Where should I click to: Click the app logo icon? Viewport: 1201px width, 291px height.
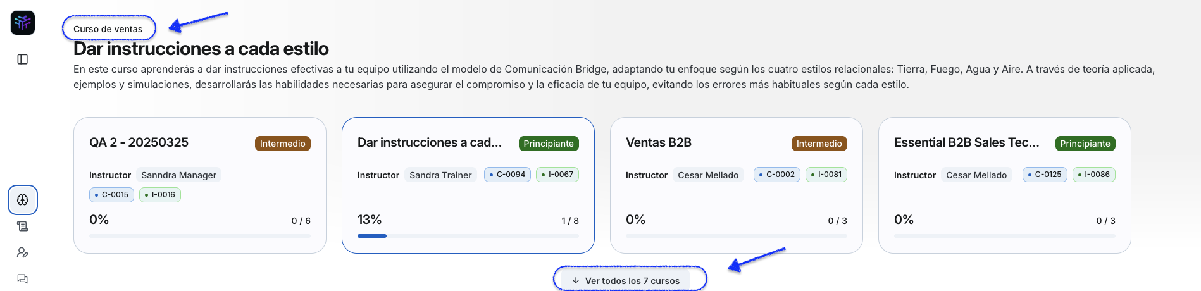(23, 23)
